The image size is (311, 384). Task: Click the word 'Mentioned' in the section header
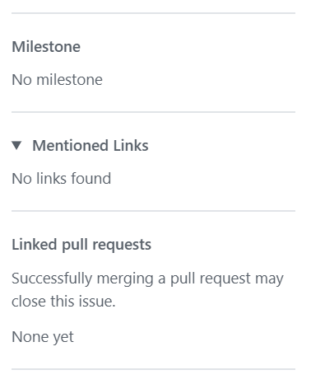(71, 146)
